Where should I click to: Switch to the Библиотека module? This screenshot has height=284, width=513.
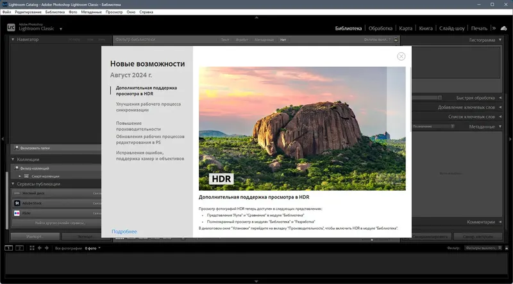348,28
